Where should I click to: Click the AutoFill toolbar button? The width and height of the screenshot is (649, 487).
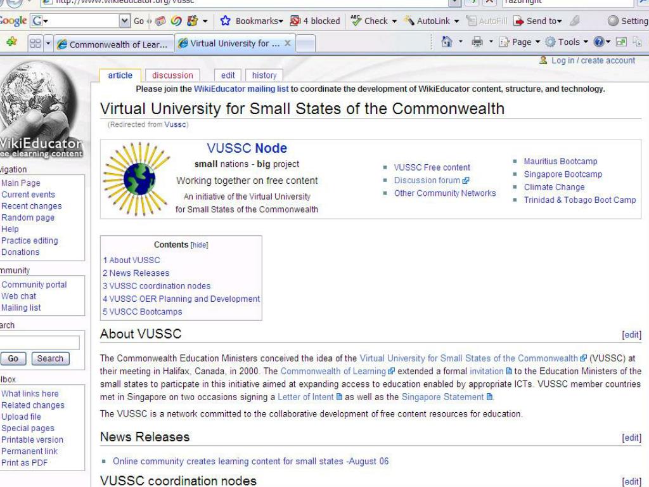[486, 21]
